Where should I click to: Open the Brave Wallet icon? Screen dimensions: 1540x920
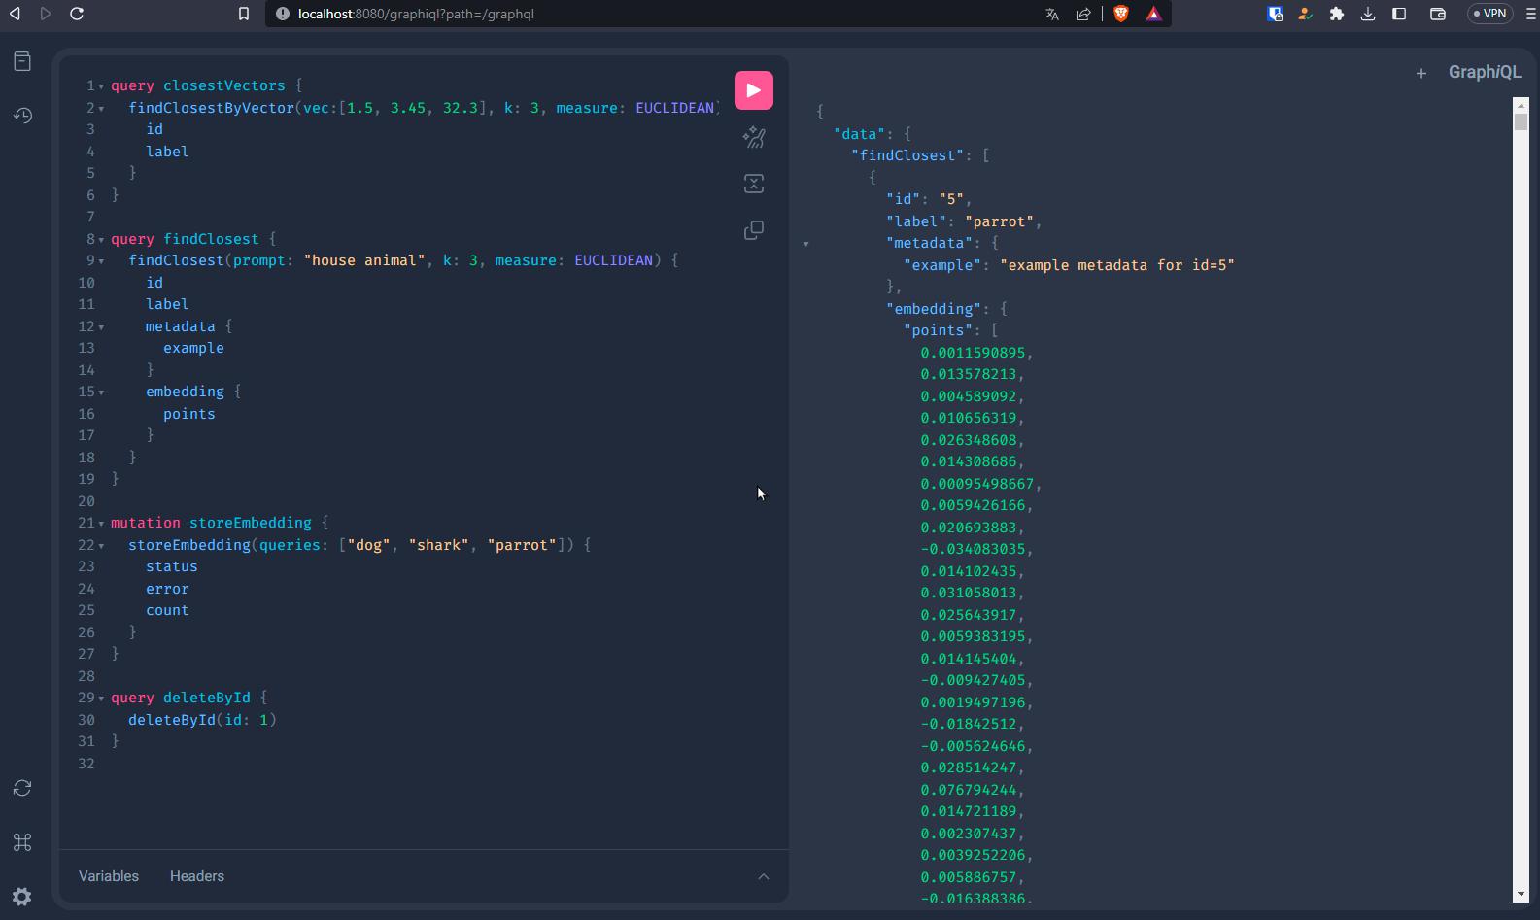point(1438,14)
